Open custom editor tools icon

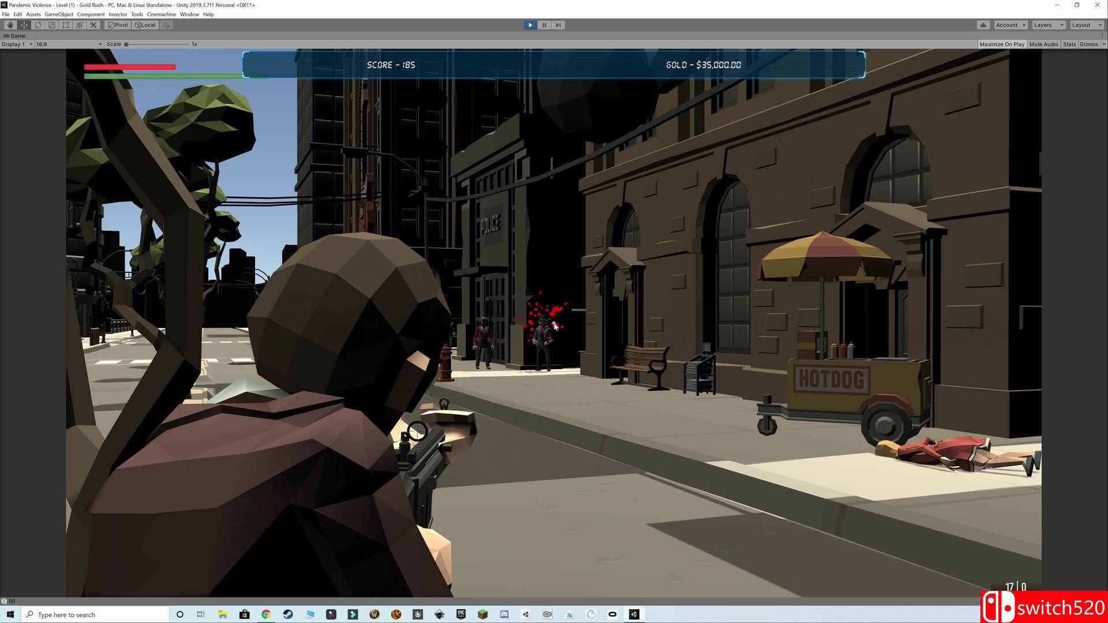click(93, 25)
